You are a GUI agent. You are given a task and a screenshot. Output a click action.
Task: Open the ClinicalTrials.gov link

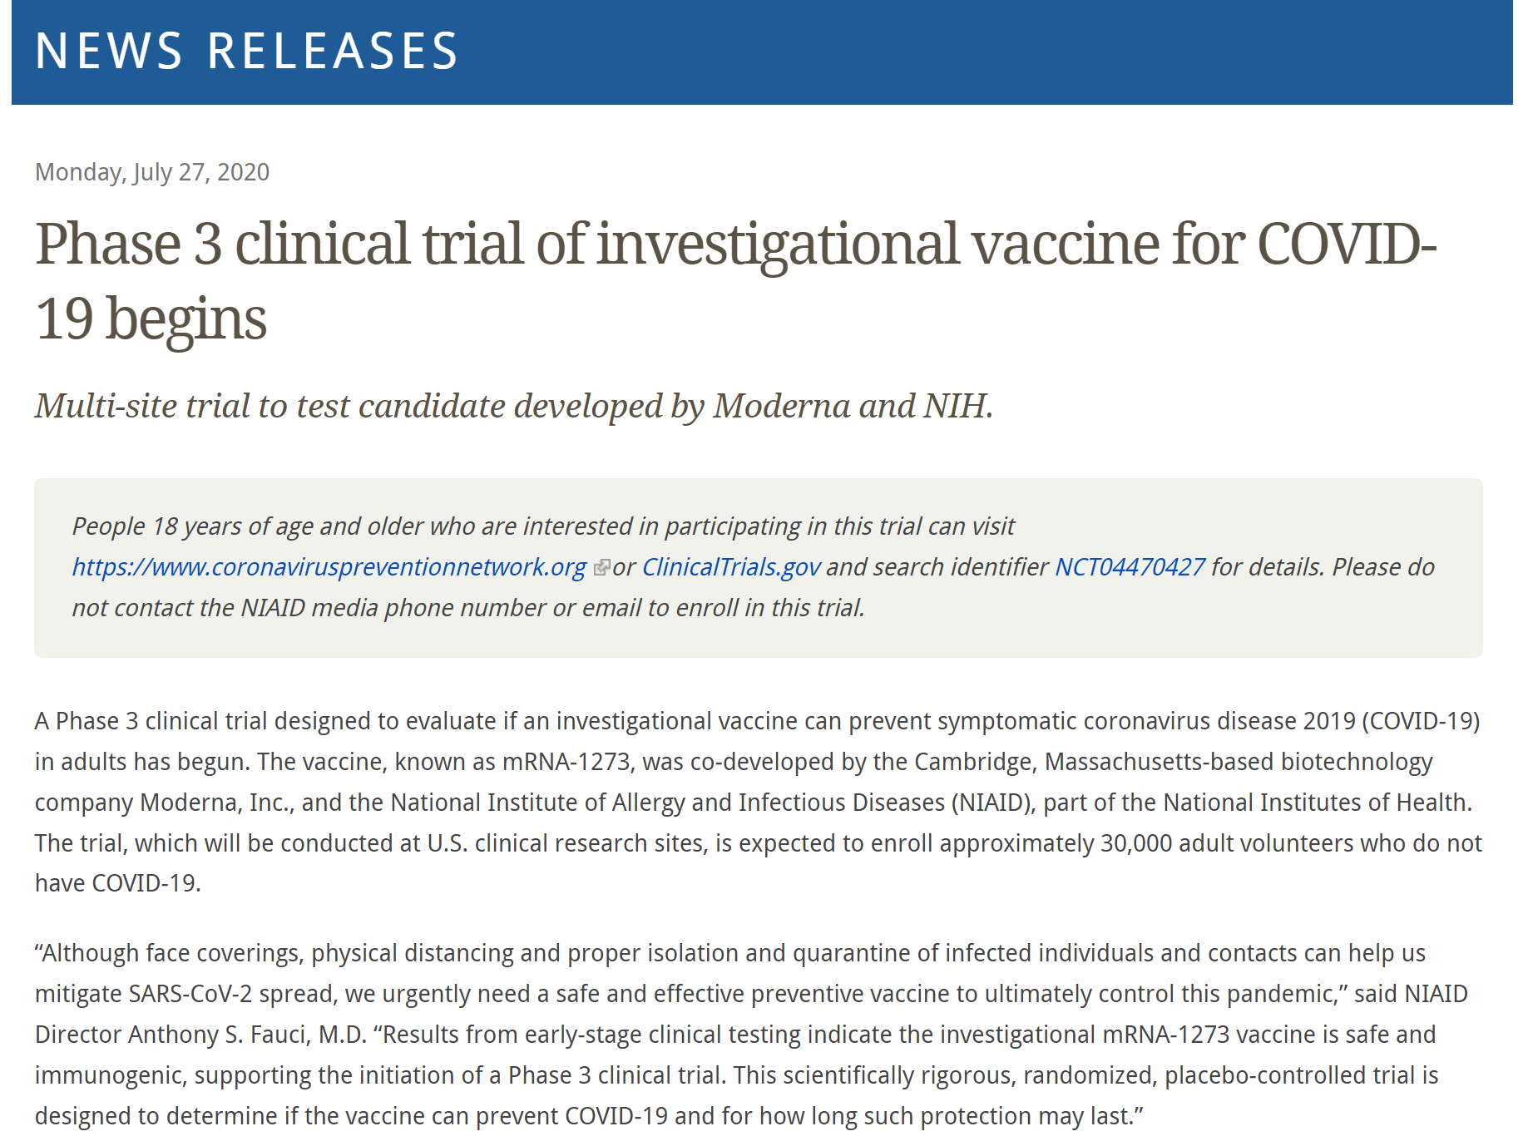[731, 567]
